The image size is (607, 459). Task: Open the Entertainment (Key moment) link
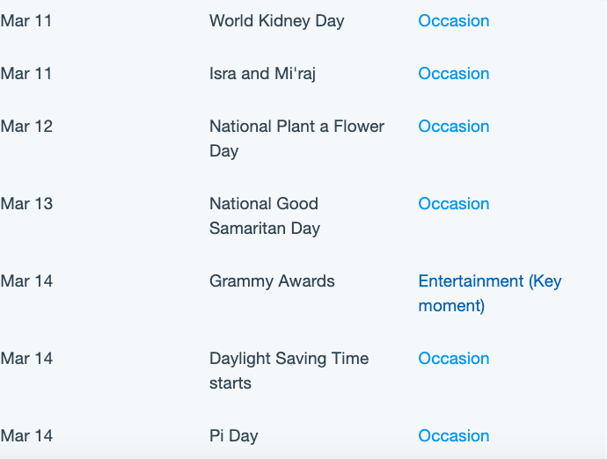(x=490, y=294)
